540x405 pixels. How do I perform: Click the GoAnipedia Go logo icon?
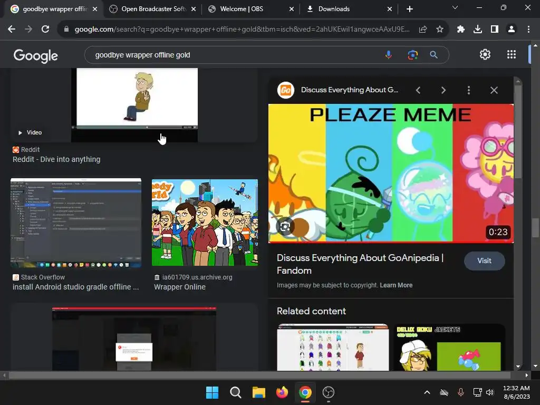point(285,90)
